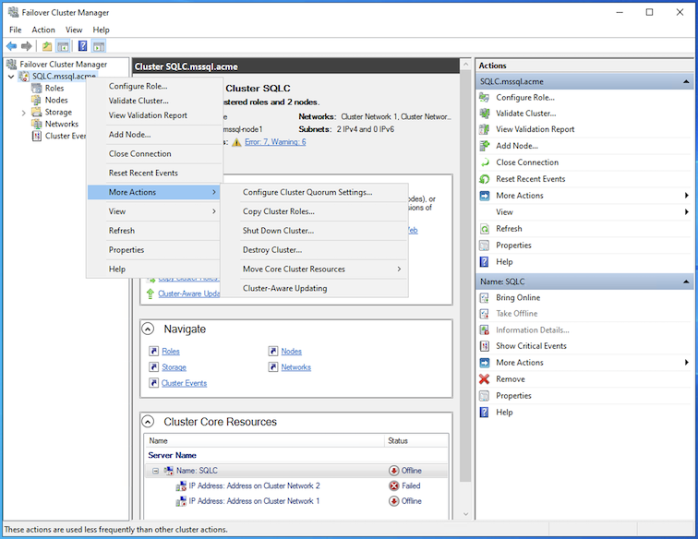Click the Cluster-Aware Updating green arrow icon

150,293
